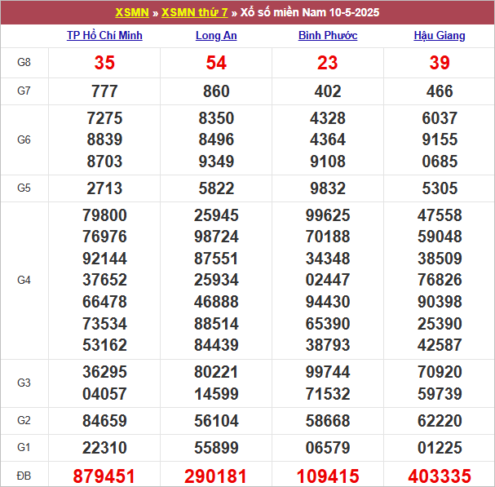
Task: Click the special prize number 879451
Action: [x=104, y=476]
